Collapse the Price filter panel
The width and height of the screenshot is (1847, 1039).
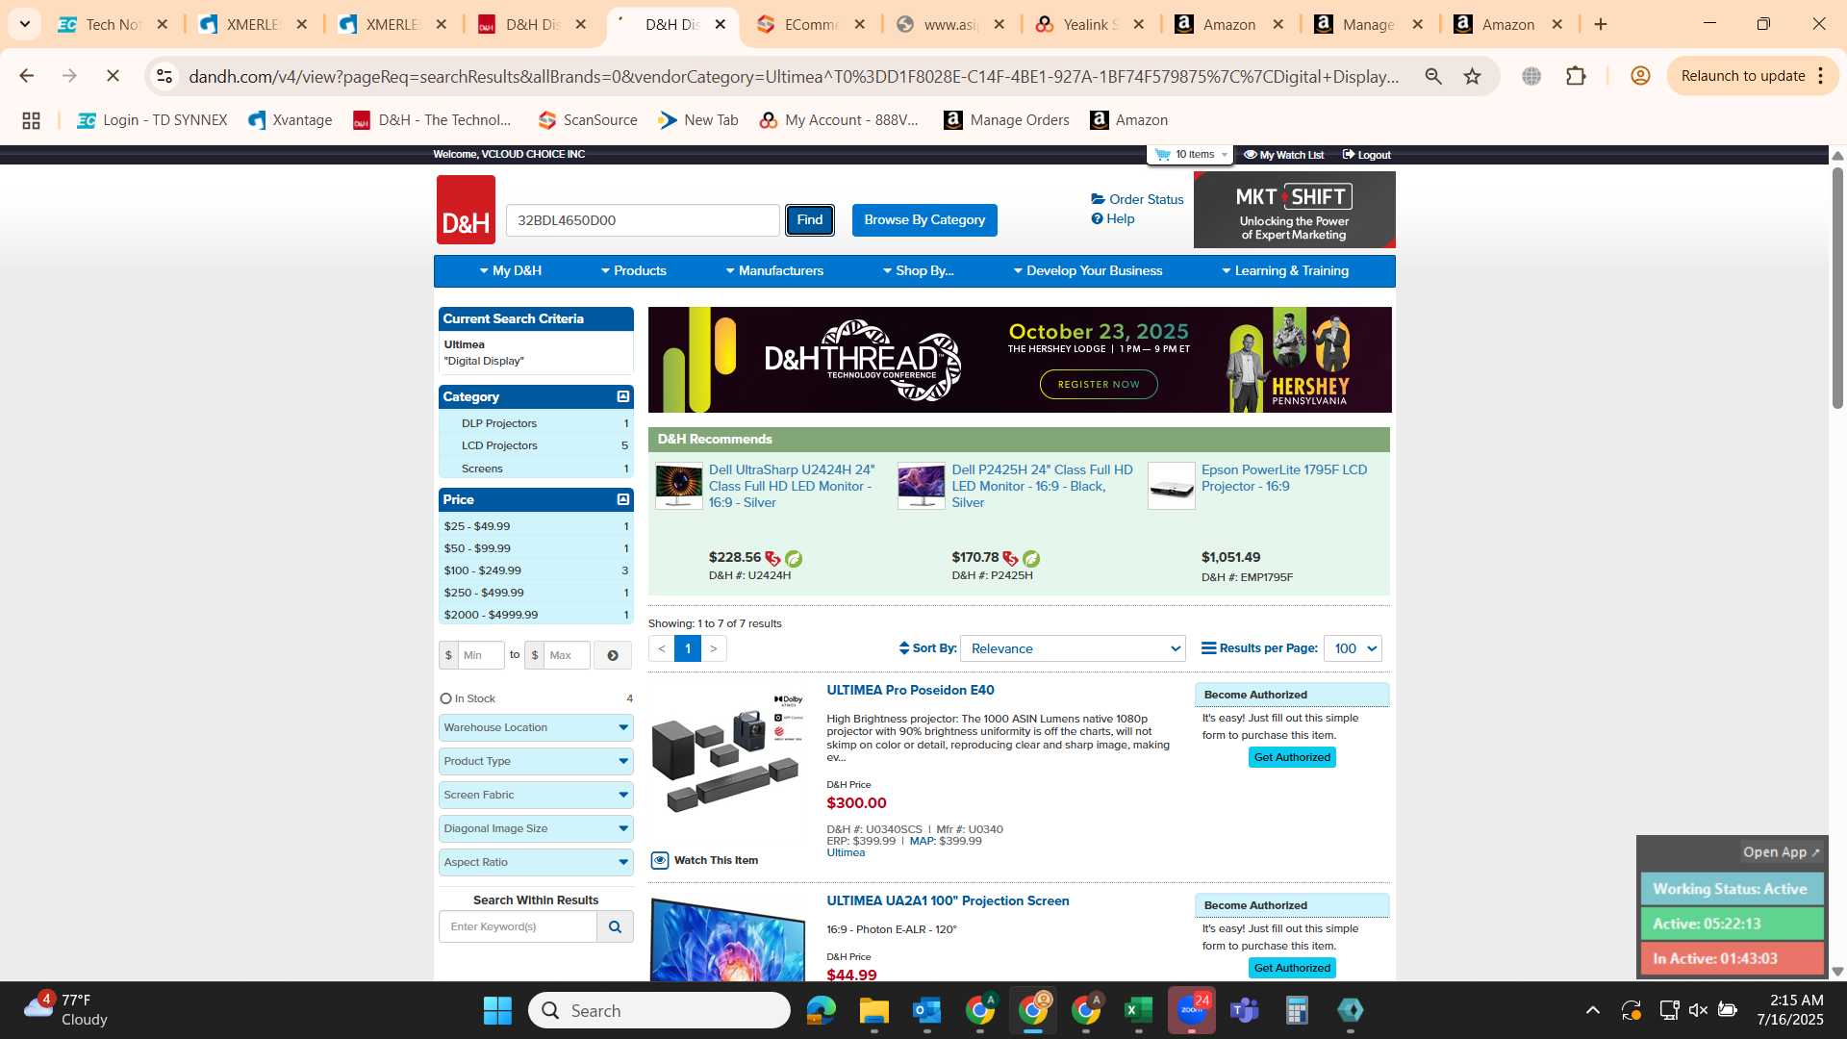(x=623, y=499)
